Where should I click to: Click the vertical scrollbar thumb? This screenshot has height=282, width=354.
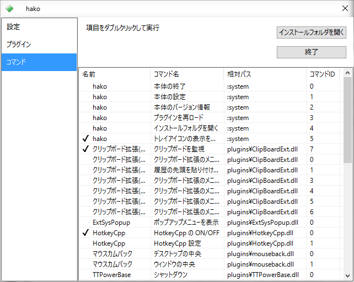[x=348, y=120]
